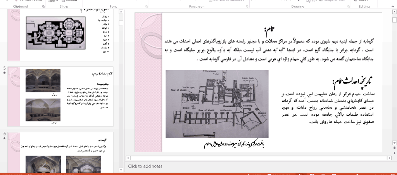
Task: Select the slide thumbnail with the black floor plan
Action: (x=60, y=35)
